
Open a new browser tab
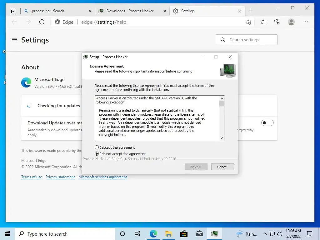tap(250, 11)
